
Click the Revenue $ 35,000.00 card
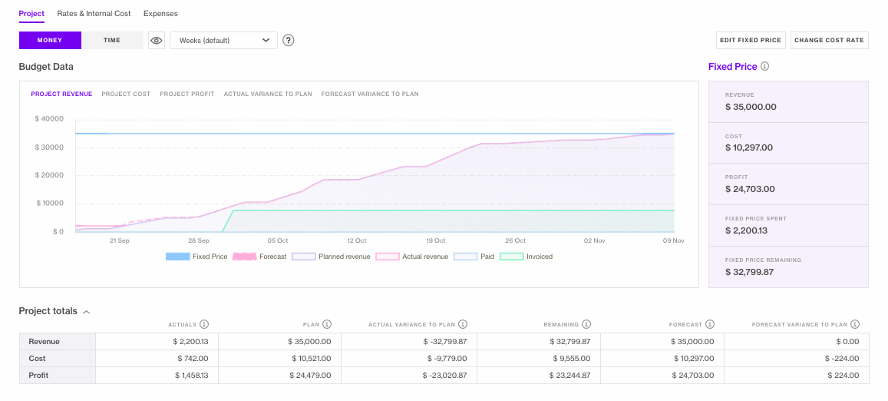(x=788, y=101)
